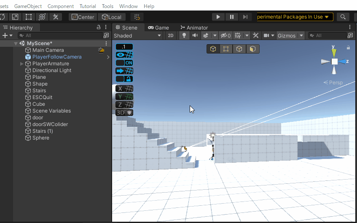
Task: Select Directional Light in Hierarchy
Action: [51, 70]
